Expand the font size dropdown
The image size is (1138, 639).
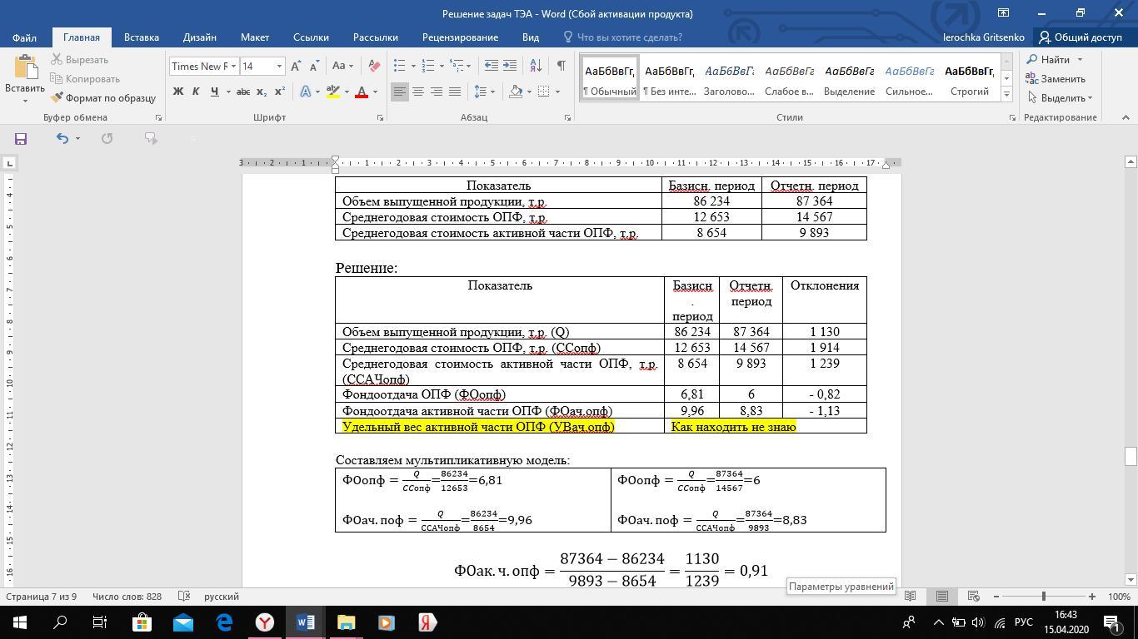coord(279,67)
